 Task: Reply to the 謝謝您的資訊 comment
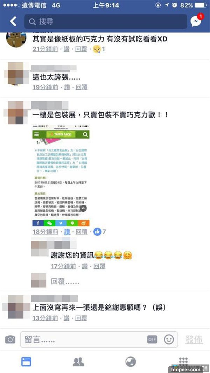coord(99,266)
